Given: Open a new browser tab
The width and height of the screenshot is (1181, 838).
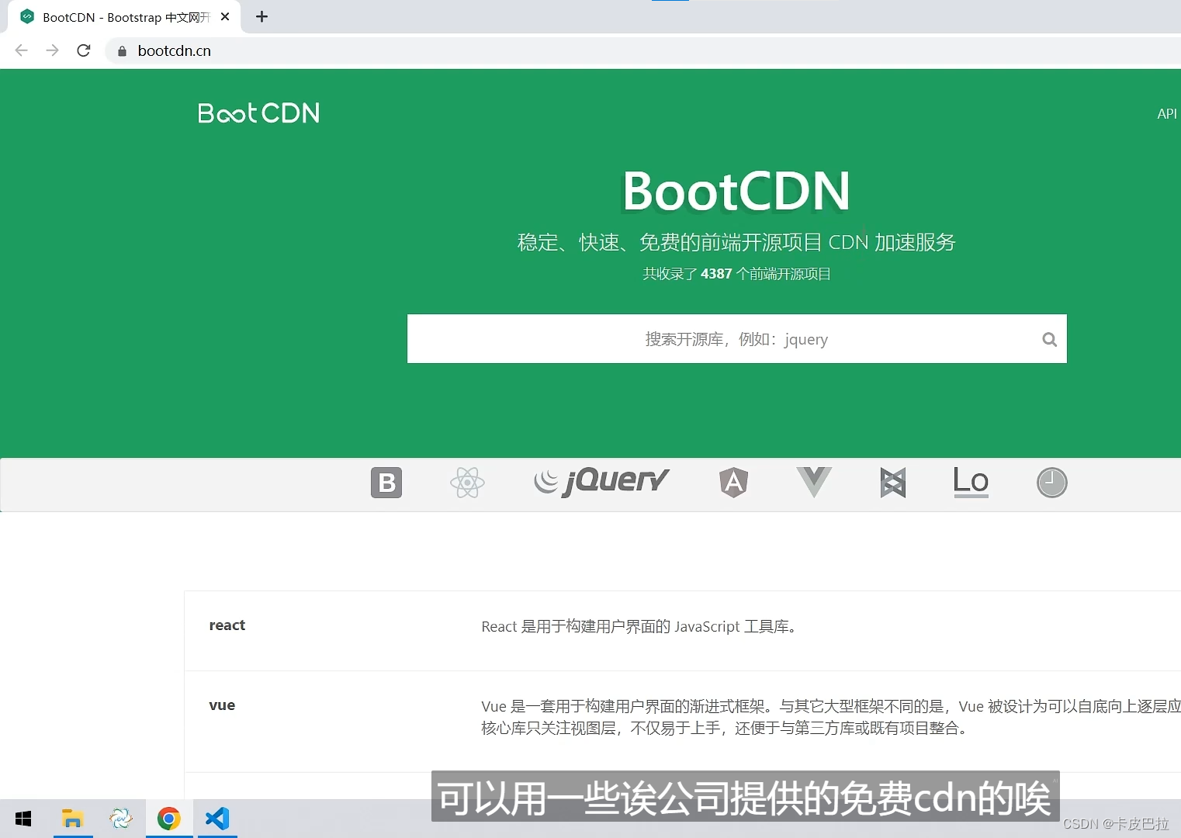Looking at the screenshot, I should tap(261, 17).
